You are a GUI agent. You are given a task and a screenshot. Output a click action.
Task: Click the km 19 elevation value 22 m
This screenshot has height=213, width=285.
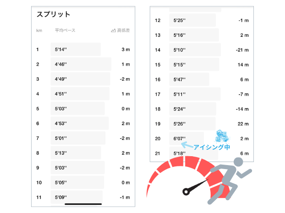click(243, 124)
